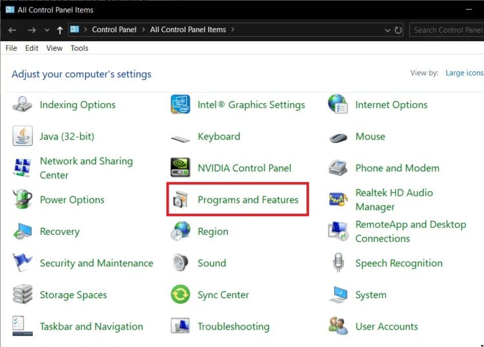Image resolution: width=484 pixels, height=347 pixels.
Task: Open the Tools menu
Action: tap(79, 48)
